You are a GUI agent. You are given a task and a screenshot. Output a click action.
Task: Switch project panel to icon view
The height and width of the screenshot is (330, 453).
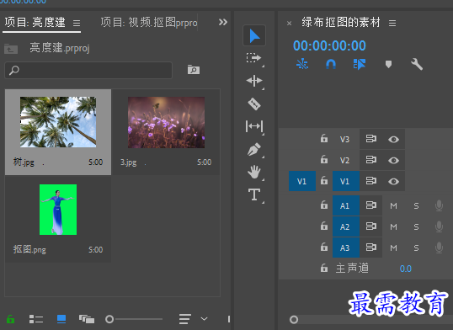pyautogui.click(x=61, y=319)
